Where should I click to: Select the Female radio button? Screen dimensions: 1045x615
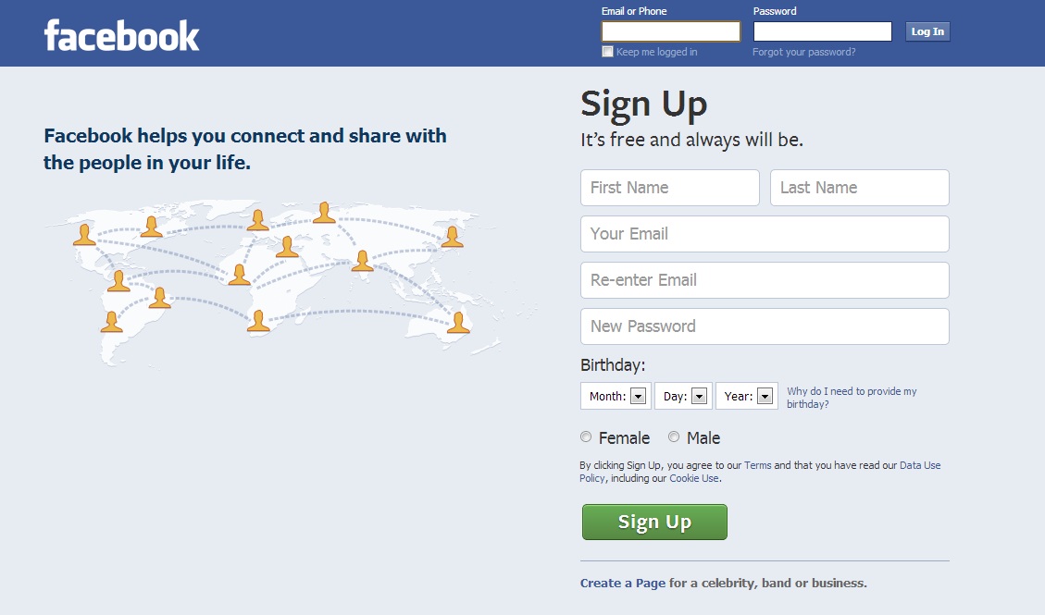coord(586,437)
